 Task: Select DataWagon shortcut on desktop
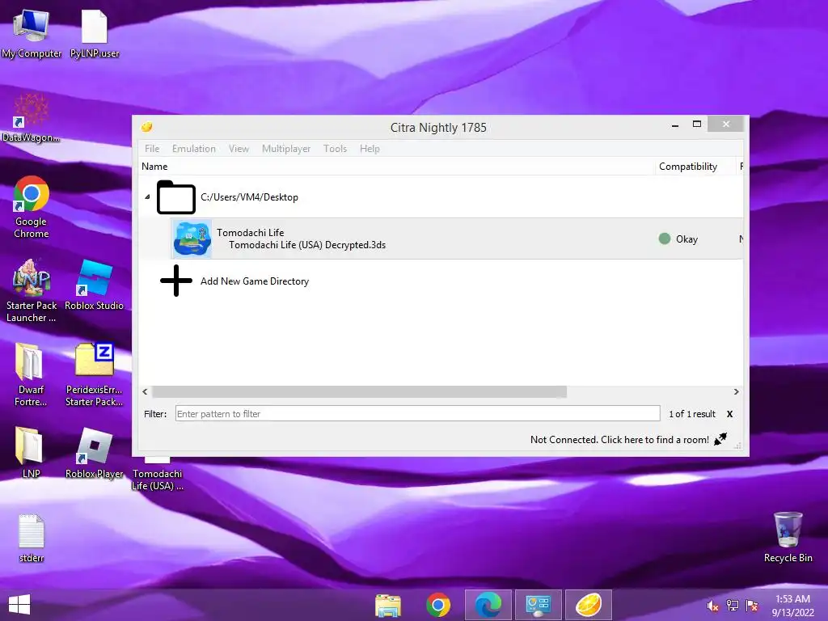coord(32,119)
